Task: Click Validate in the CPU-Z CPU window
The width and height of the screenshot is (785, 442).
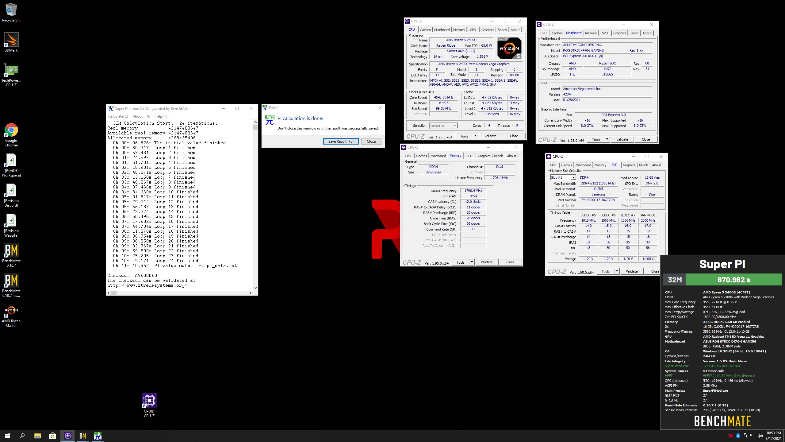Action: coord(490,136)
